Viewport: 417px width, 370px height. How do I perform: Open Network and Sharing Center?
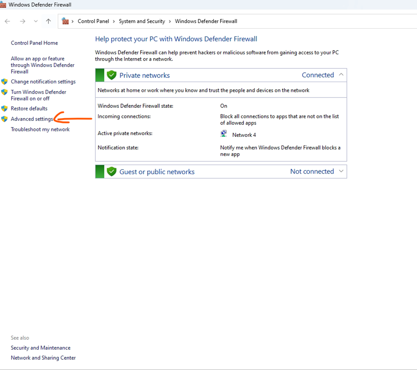point(43,358)
